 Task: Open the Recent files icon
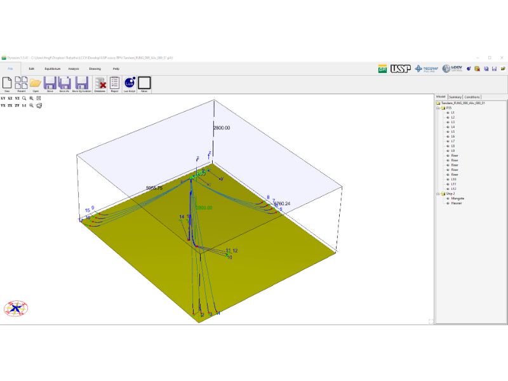21,83
